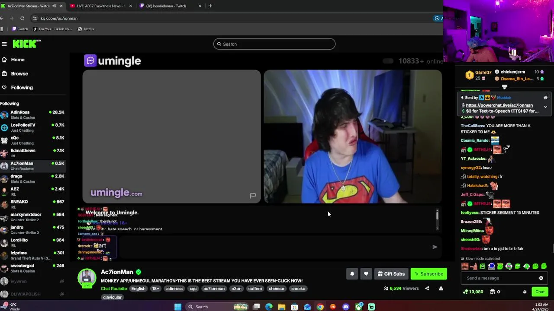Switch to bendadonnn Twitch tab
This screenshot has height=311, width=554.
(x=171, y=6)
